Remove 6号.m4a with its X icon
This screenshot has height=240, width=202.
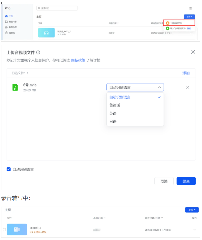188,87
